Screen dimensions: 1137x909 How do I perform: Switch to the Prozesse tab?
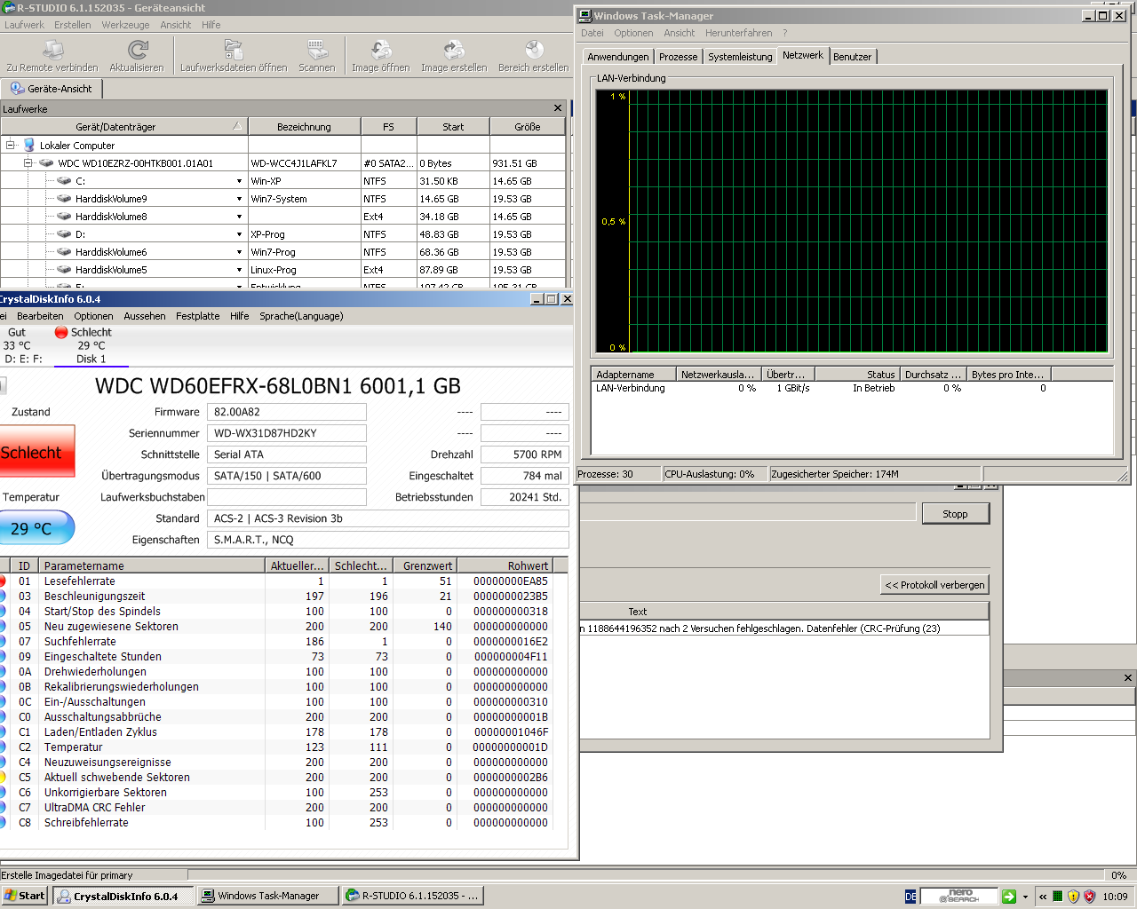click(x=678, y=57)
